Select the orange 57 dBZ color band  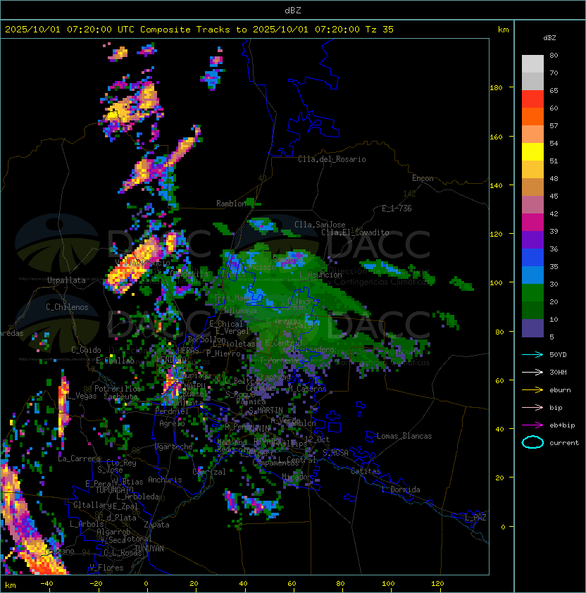click(x=532, y=117)
